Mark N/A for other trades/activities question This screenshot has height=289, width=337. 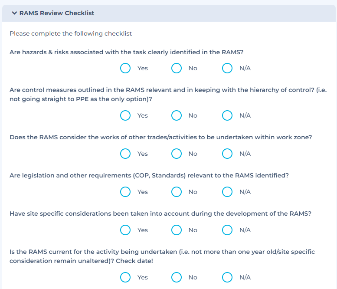(227, 154)
